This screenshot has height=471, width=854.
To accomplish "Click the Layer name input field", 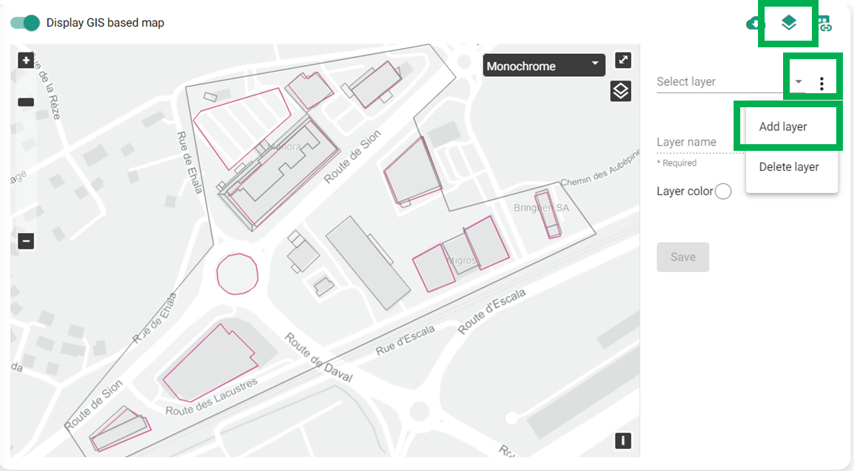I will (694, 142).
